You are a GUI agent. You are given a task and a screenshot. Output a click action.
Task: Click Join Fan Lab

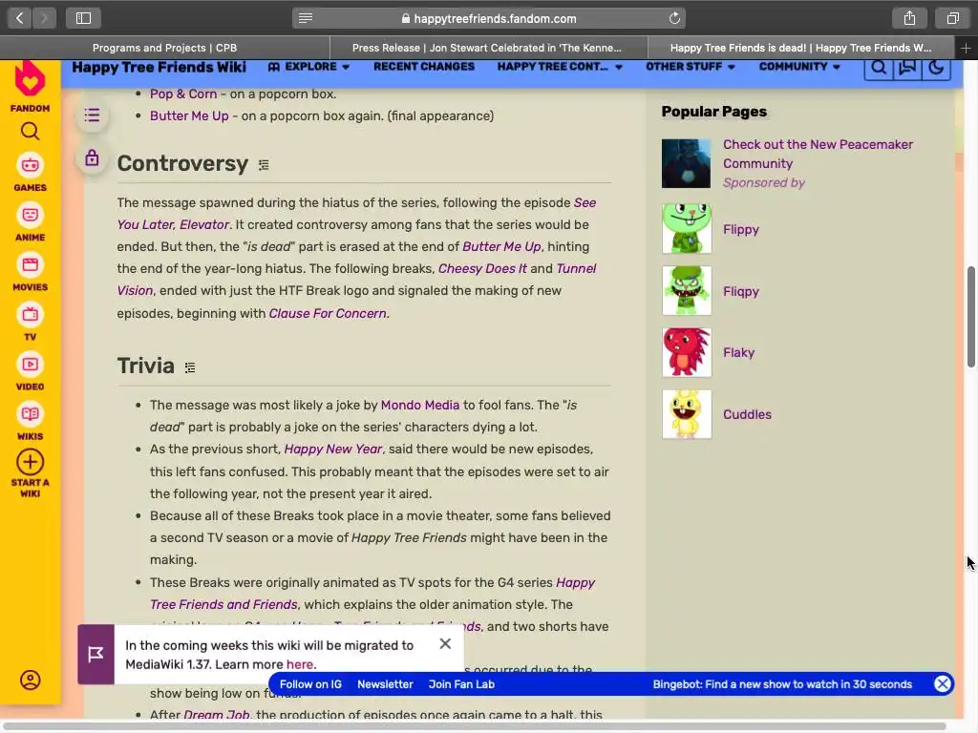[461, 684]
